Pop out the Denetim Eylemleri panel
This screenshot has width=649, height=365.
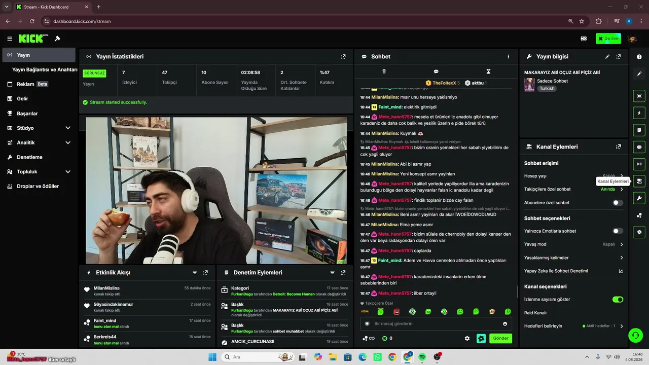point(343,273)
